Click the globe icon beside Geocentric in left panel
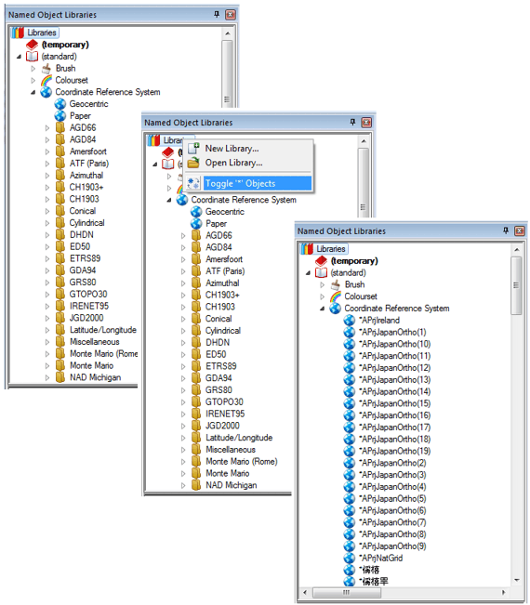The image size is (530, 605). point(60,104)
